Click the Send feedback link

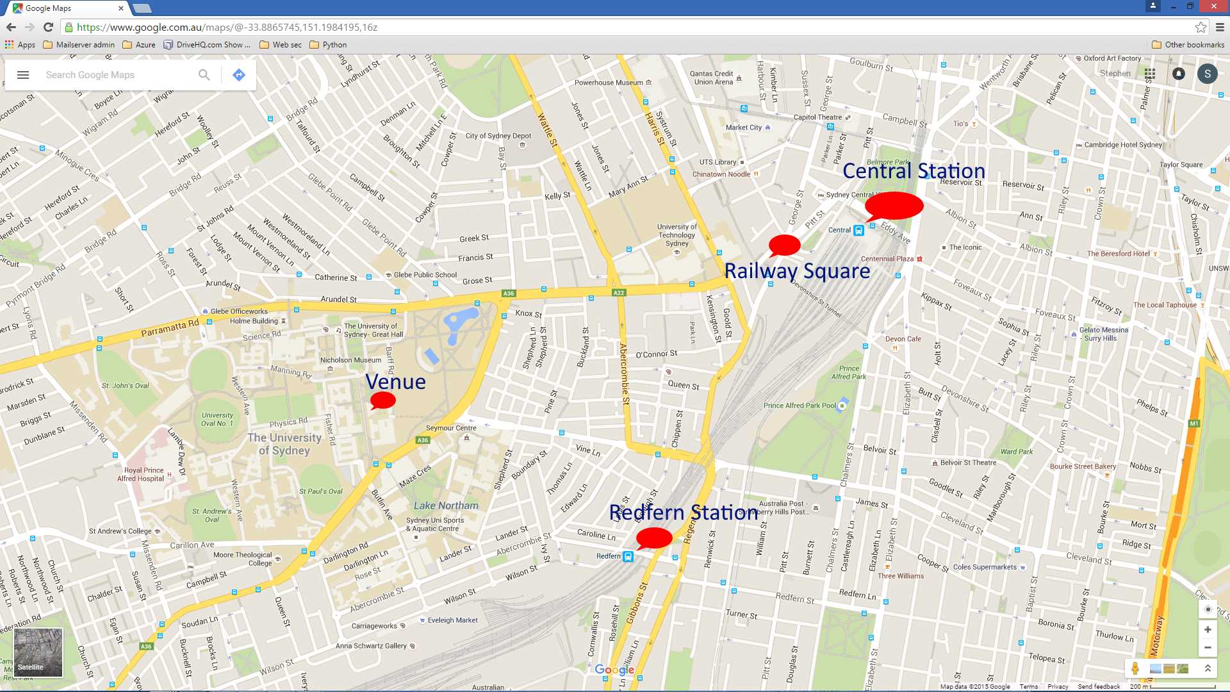pos(1099,686)
